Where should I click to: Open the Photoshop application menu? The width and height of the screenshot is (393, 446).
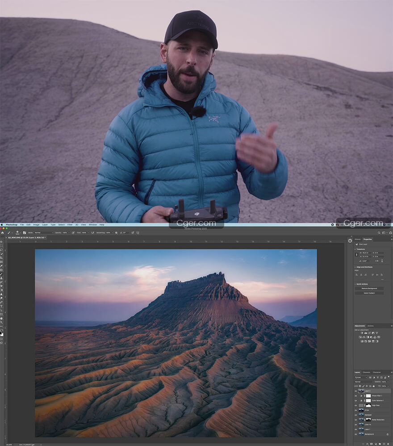click(x=11, y=225)
